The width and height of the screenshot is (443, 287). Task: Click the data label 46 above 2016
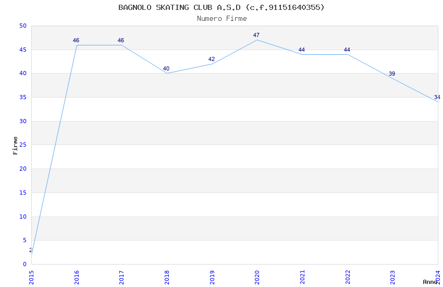coord(76,40)
